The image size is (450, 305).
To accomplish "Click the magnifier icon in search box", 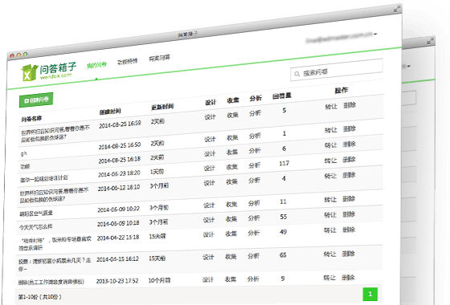I will pos(297,74).
